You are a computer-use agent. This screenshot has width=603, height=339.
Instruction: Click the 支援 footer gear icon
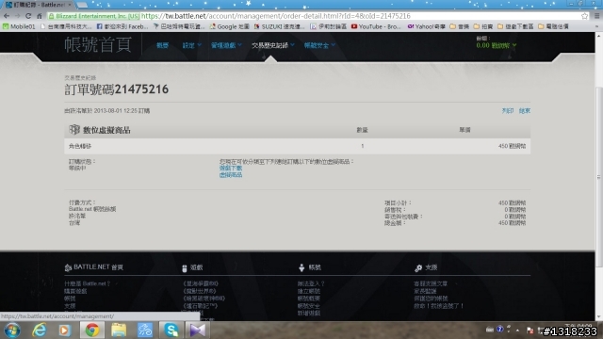pos(418,267)
